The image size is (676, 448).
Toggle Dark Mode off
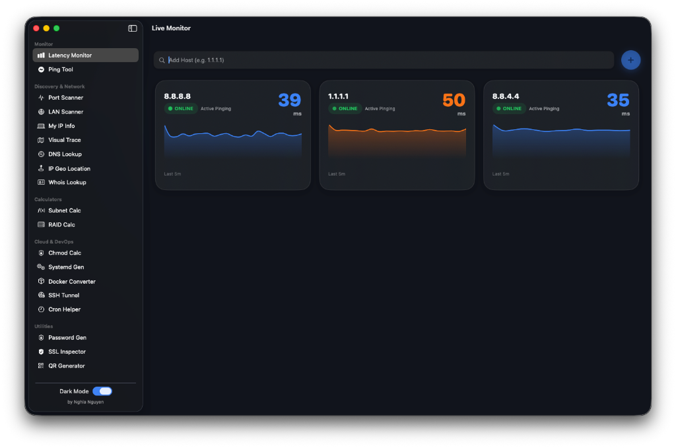pyautogui.click(x=102, y=391)
